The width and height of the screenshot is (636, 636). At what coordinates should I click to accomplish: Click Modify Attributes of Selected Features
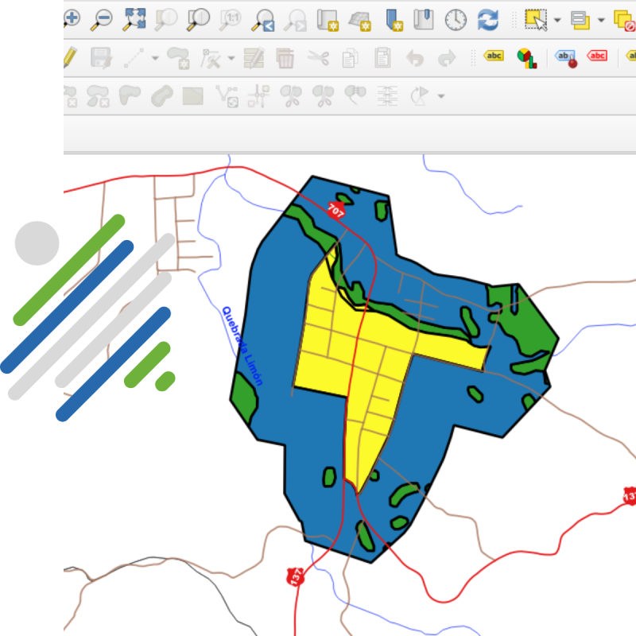(254, 58)
